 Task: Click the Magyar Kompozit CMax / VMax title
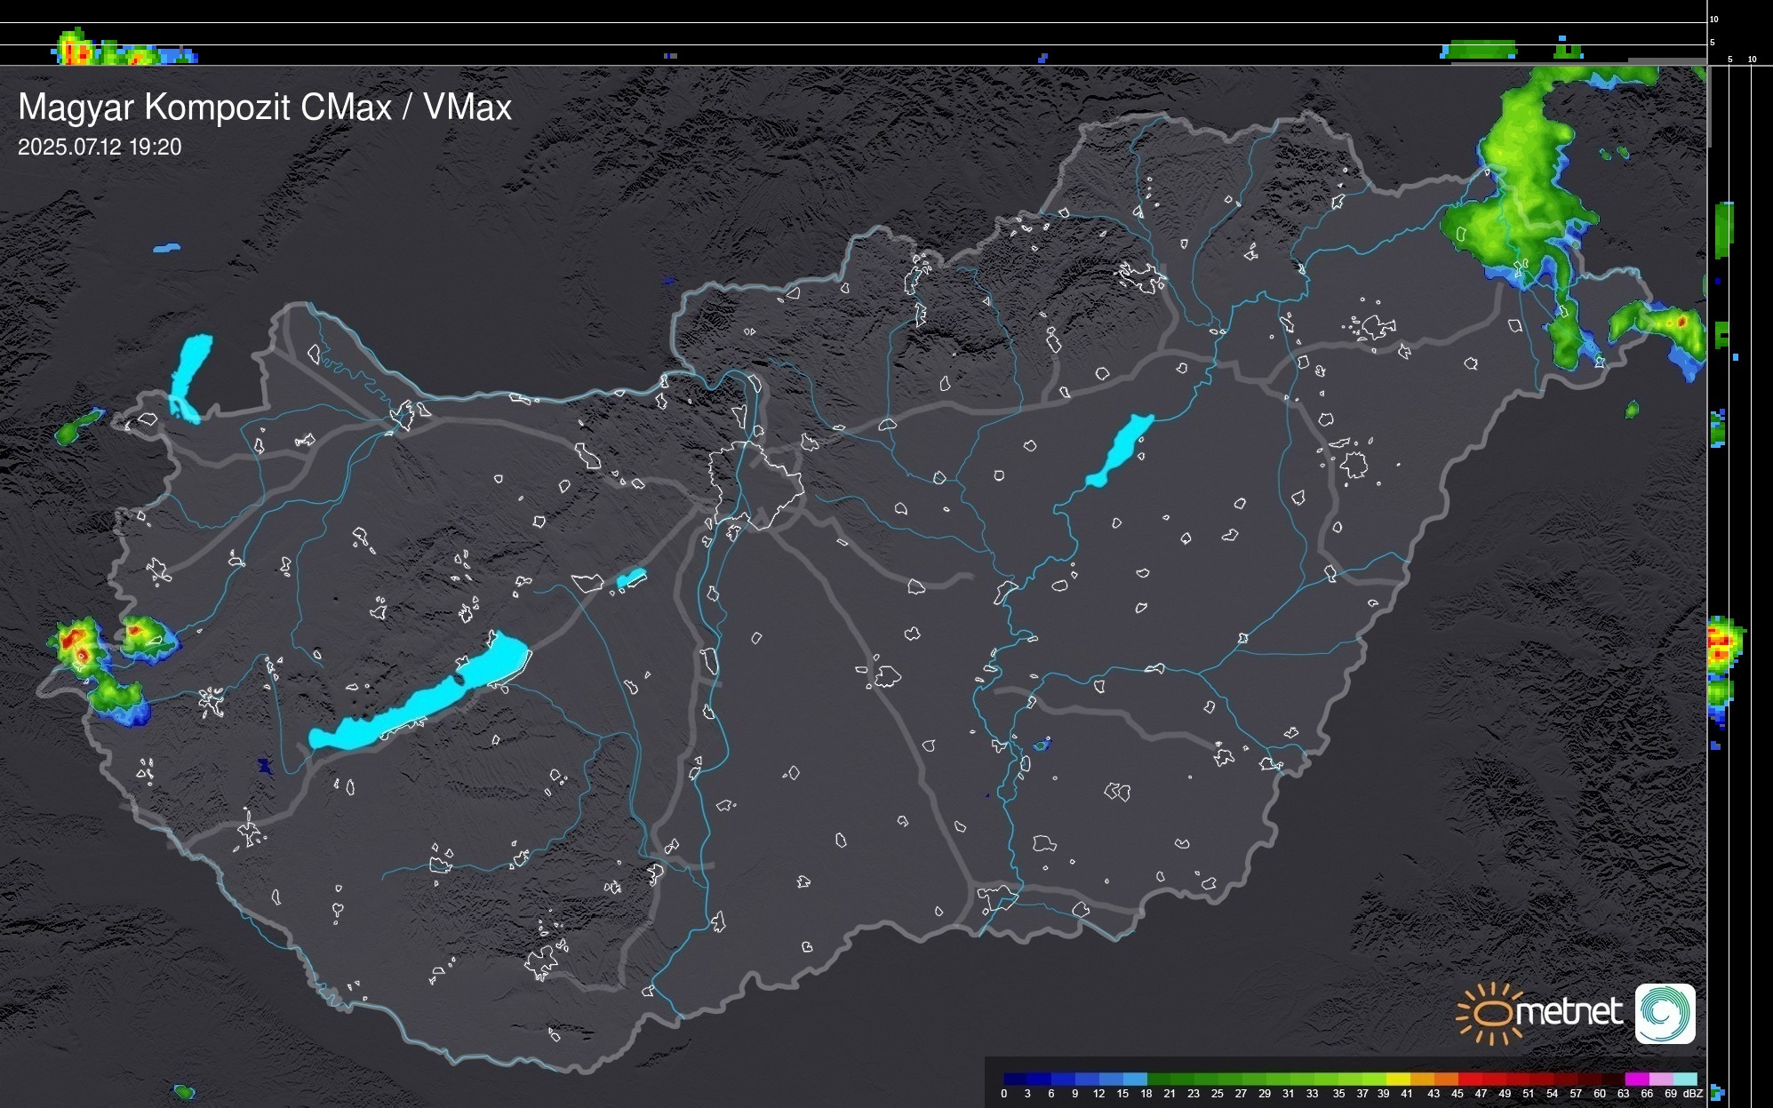265,107
